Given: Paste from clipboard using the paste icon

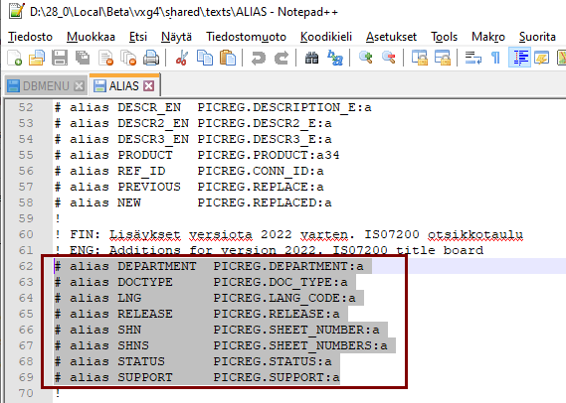Looking at the screenshot, I should (228, 58).
